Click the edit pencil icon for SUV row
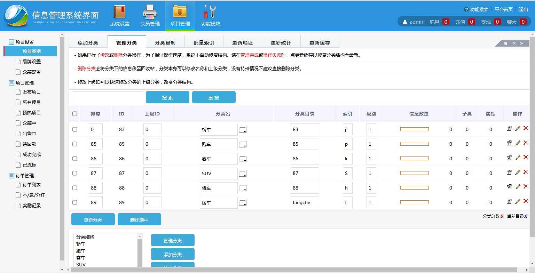 click(x=518, y=172)
